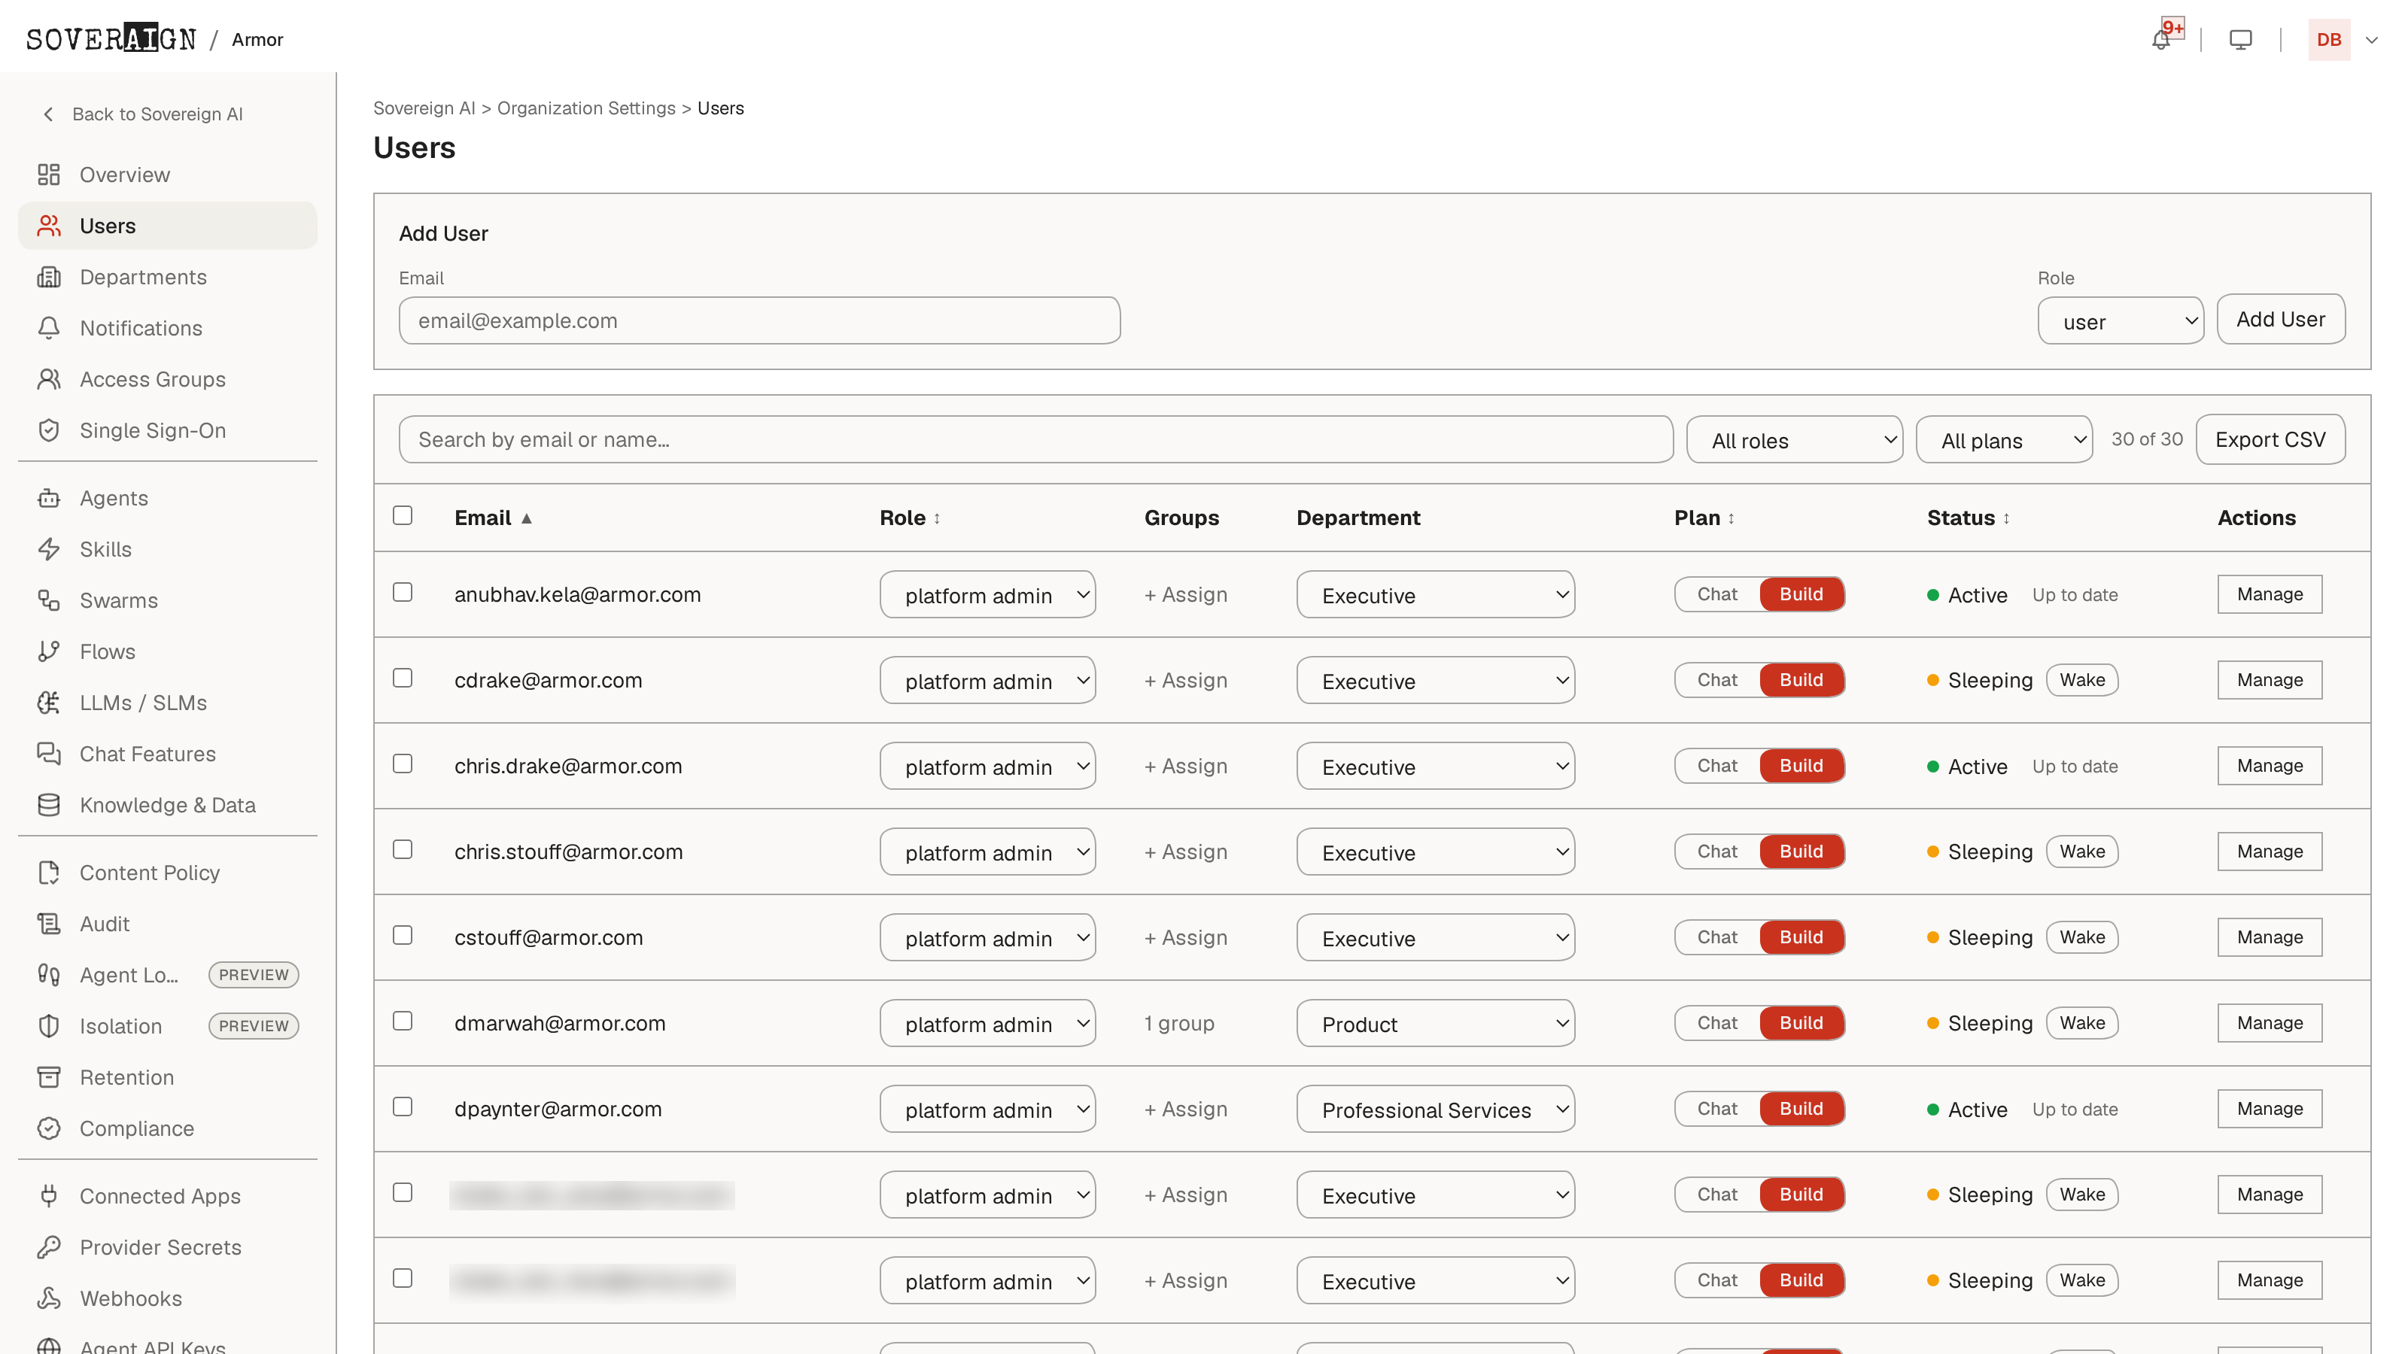Open Knowledge & Data in the sidebar
The image size is (2408, 1354).
tap(167, 805)
